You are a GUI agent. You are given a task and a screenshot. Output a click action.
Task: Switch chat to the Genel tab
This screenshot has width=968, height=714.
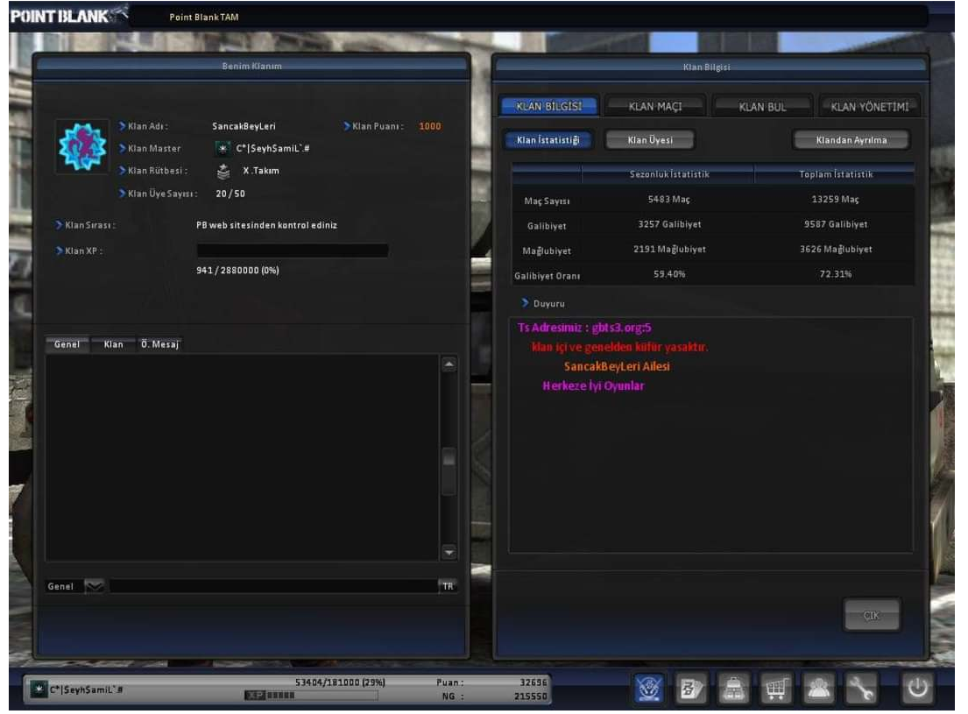(67, 344)
